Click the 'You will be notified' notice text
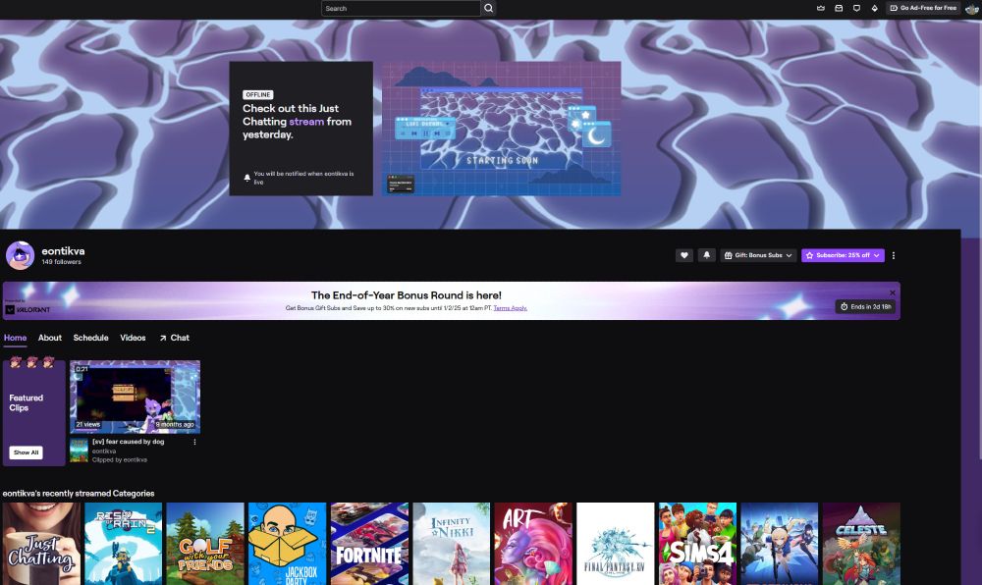 coord(303,178)
